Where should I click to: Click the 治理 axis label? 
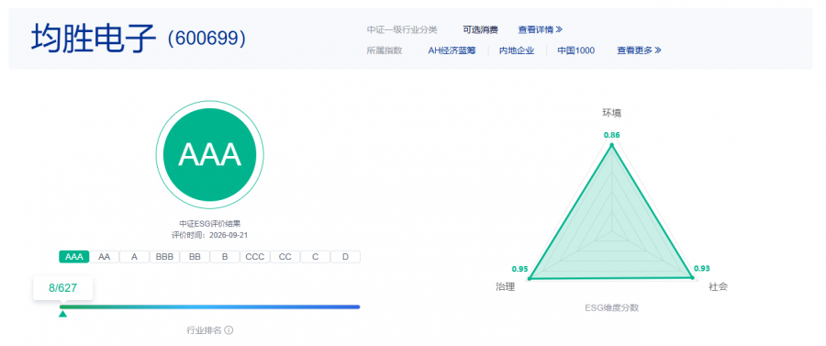505,287
